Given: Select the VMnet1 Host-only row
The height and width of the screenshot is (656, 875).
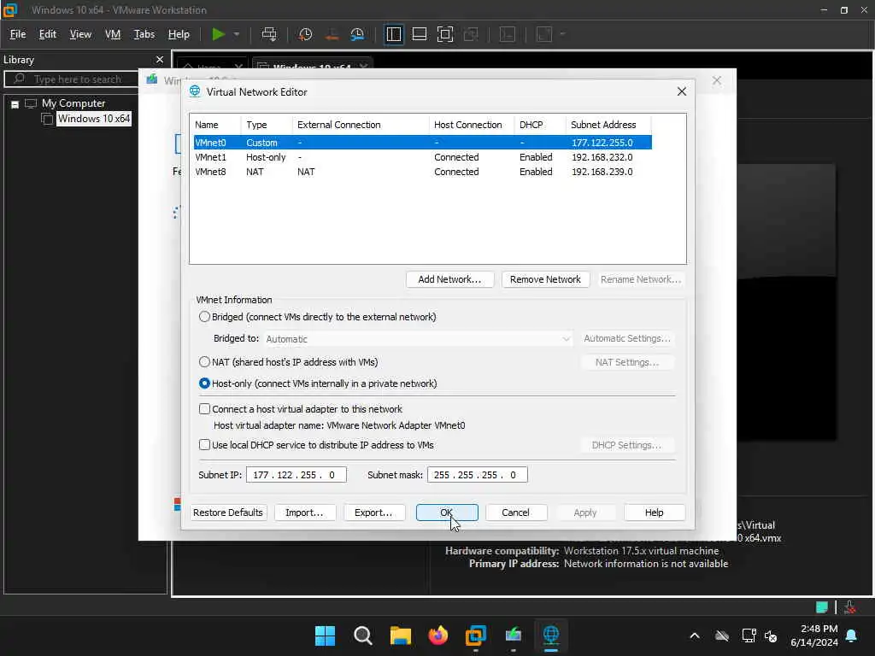Looking at the screenshot, I should tap(422, 157).
